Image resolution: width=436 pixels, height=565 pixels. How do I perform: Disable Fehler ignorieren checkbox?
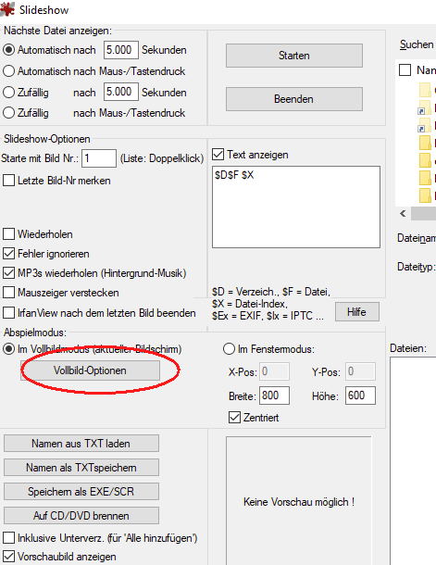[8, 254]
